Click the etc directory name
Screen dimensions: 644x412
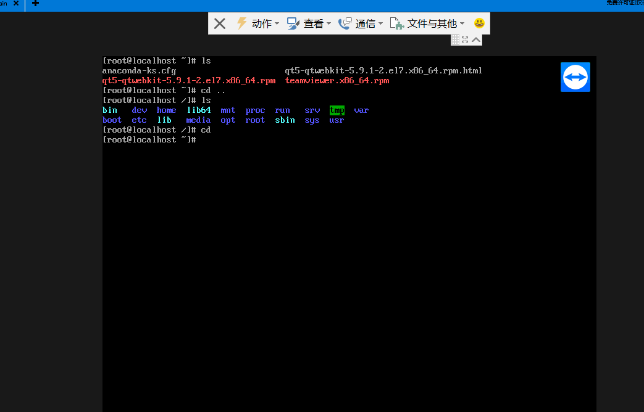tap(139, 120)
